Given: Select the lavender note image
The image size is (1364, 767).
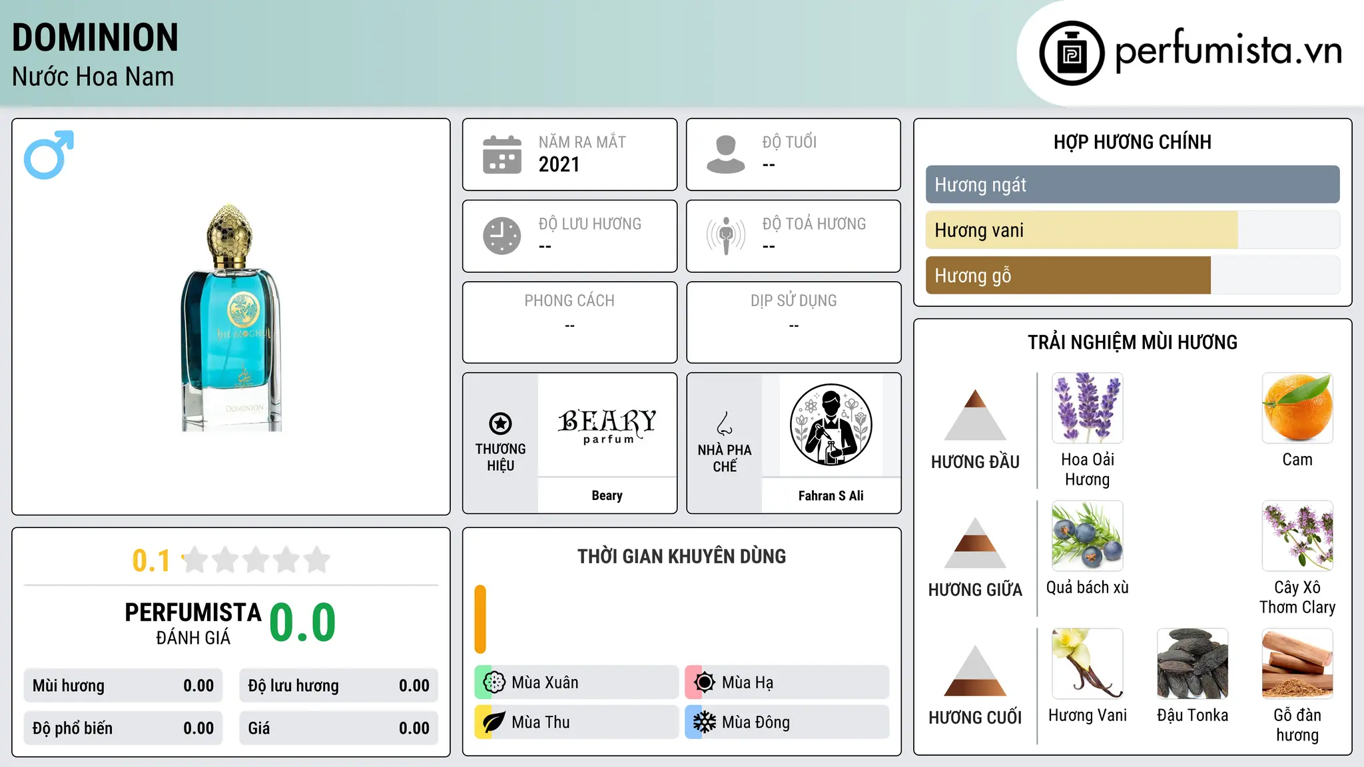Looking at the screenshot, I should click(x=1088, y=408).
